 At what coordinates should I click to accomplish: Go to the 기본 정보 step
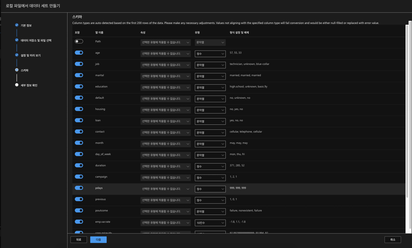(26, 25)
